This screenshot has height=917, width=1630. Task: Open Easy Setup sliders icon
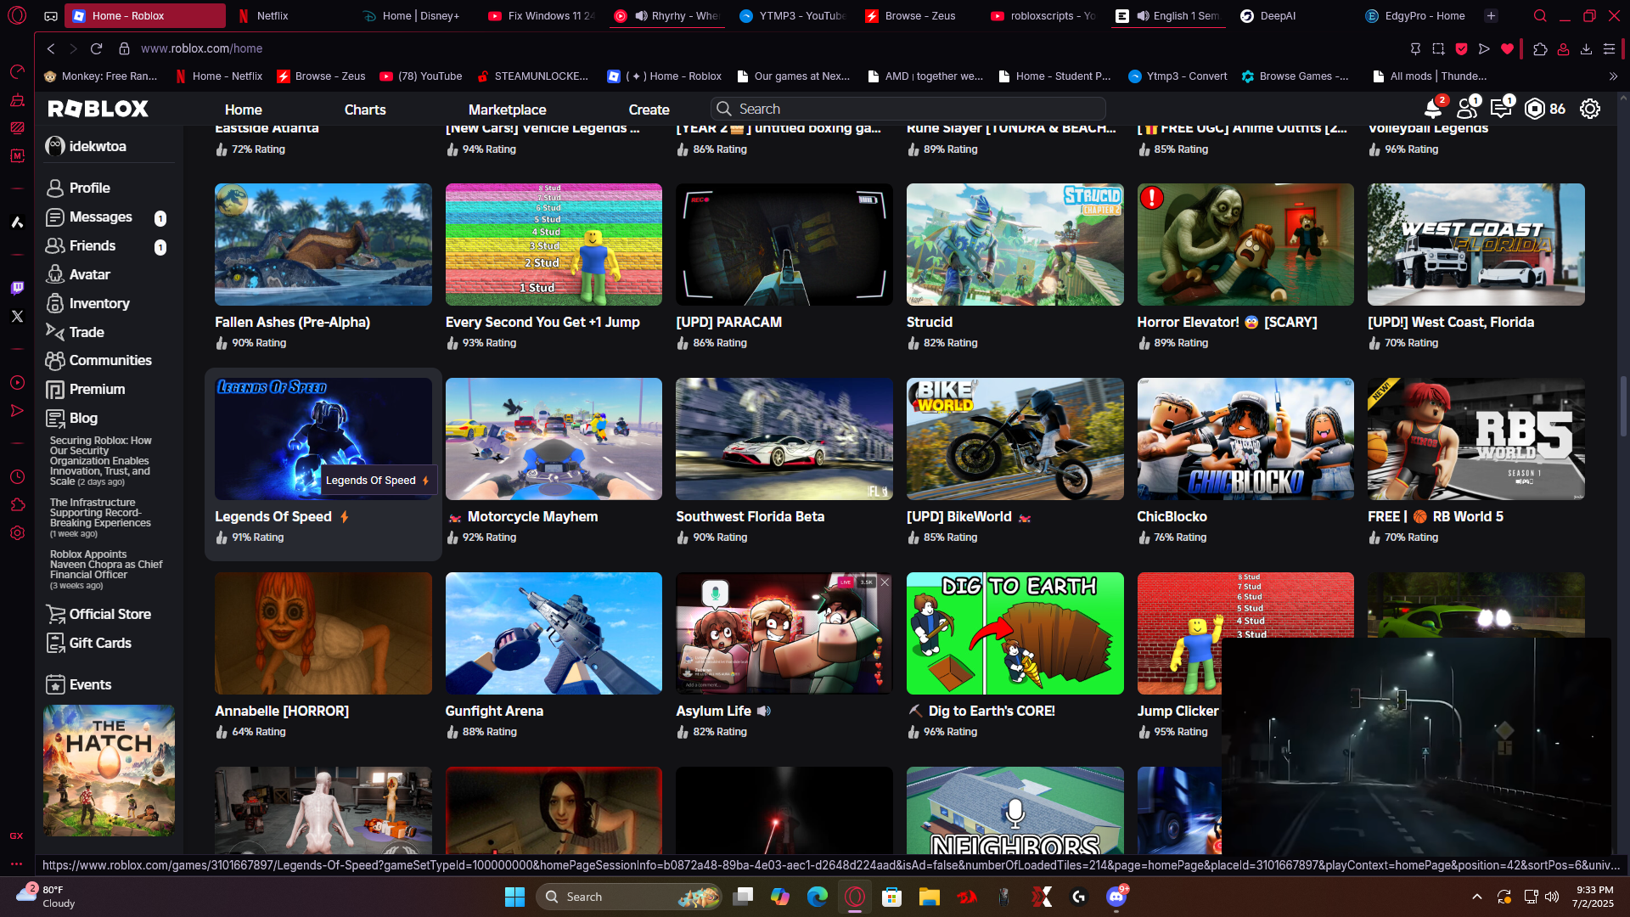click(x=1609, y=48)
